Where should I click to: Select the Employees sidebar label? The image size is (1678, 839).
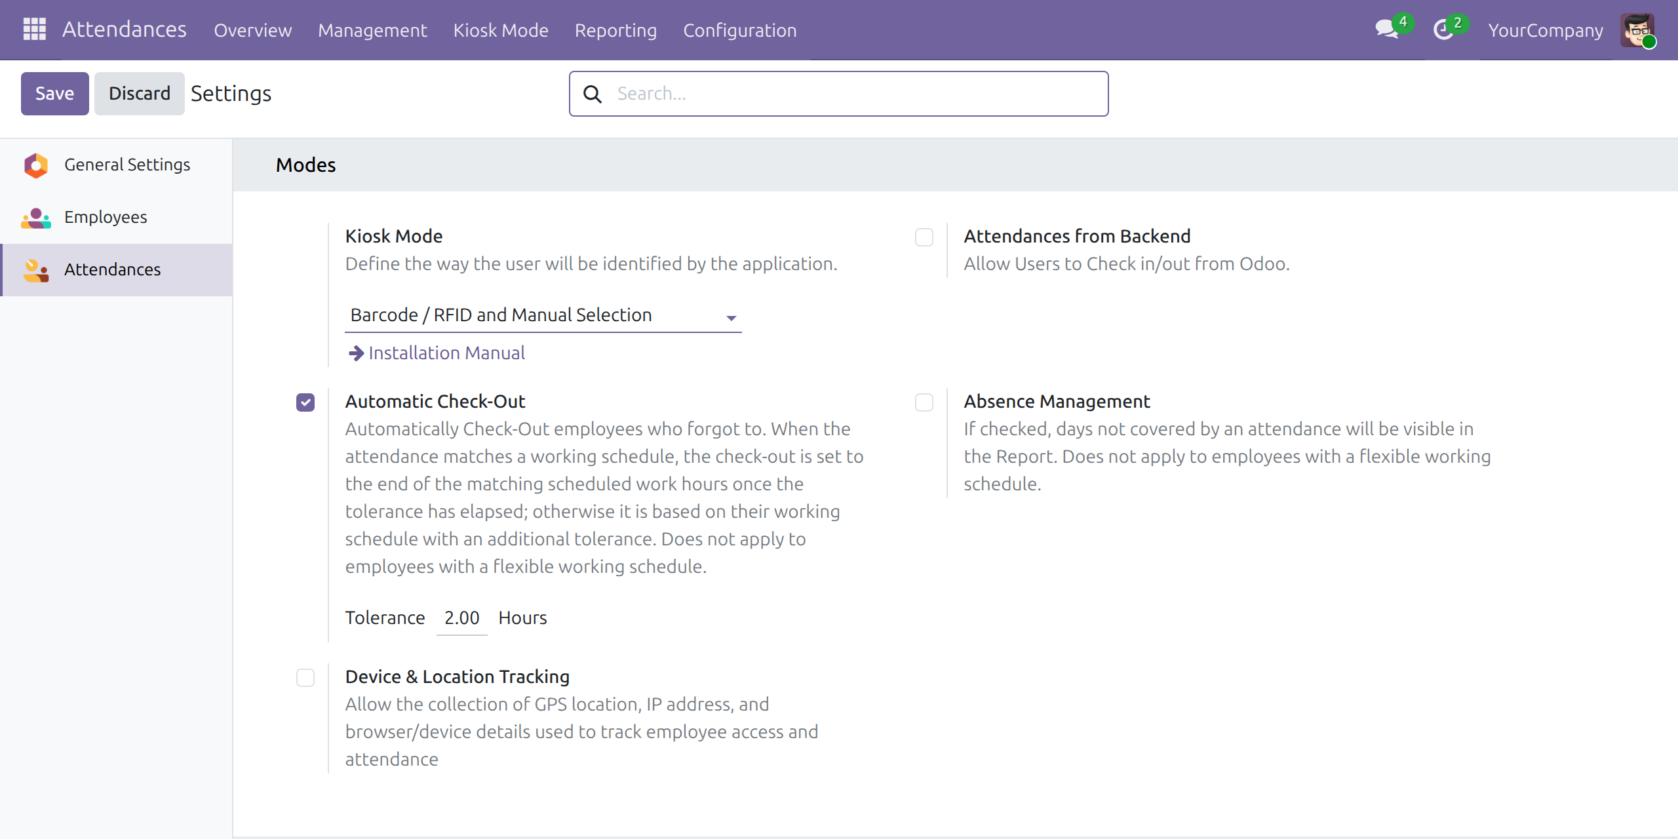(x=106, y=218)
